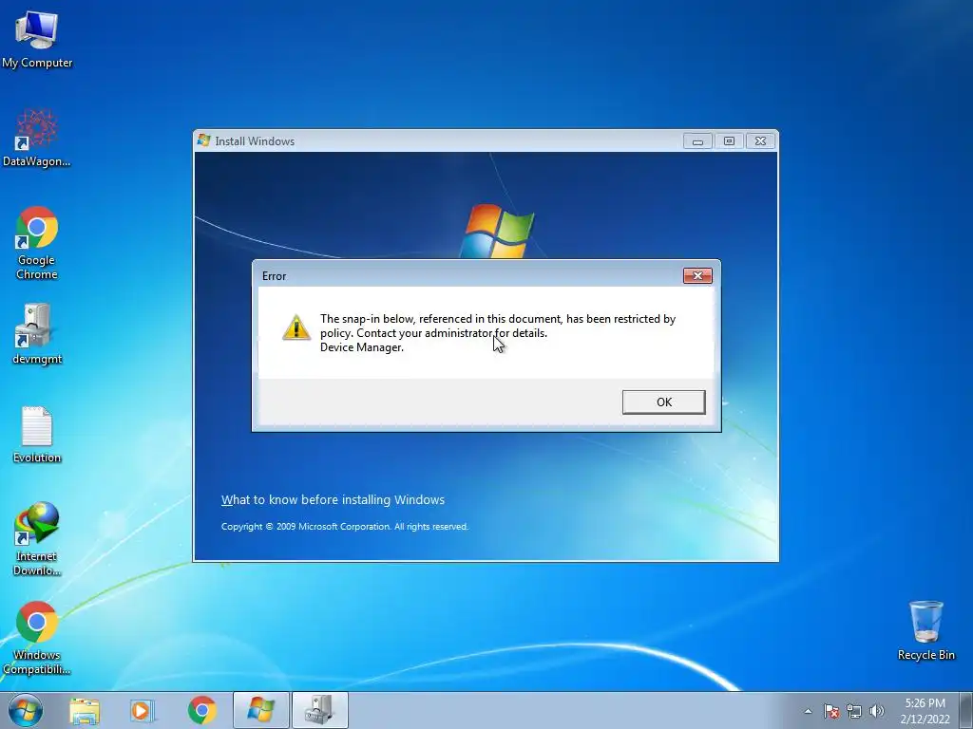Launch Windows Media Player from the taskbar
Viewport: 973px width, 729px height.
(143, 710)
